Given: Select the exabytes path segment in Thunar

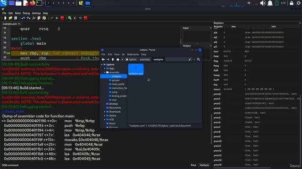Looking at the screenshot, I should [159, 60].
